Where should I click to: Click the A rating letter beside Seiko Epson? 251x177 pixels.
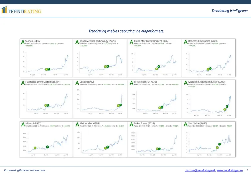(x=131, y=124)
